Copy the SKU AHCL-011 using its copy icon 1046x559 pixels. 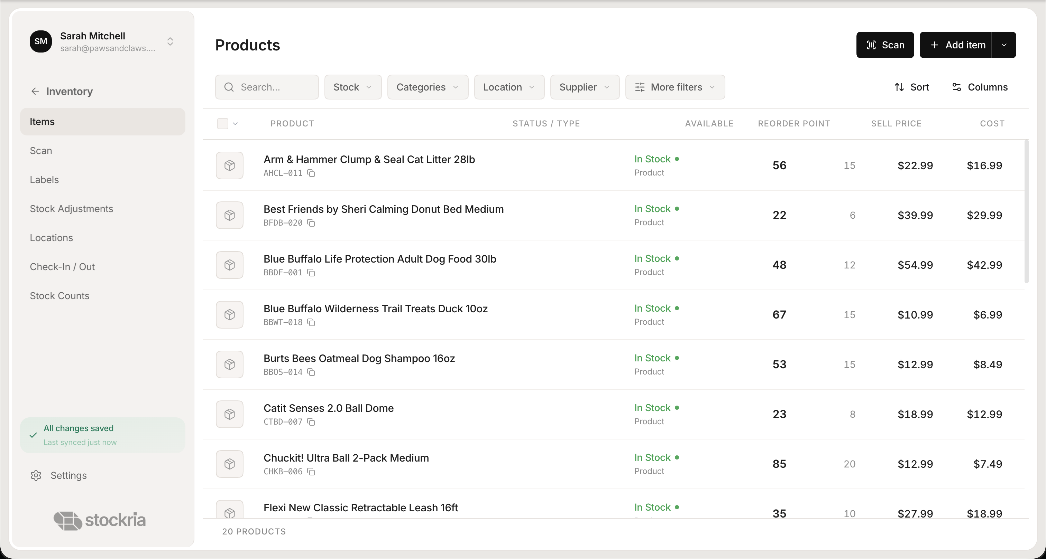[x=311, y=173]
